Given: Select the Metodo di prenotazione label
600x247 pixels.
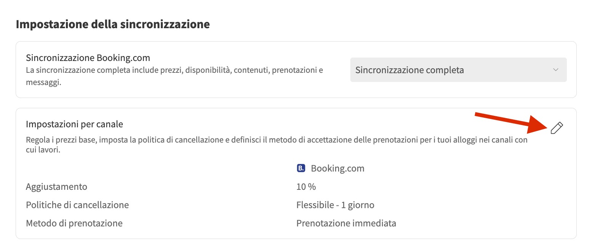Looking at the screenshot, I should [x=74, y=223].
